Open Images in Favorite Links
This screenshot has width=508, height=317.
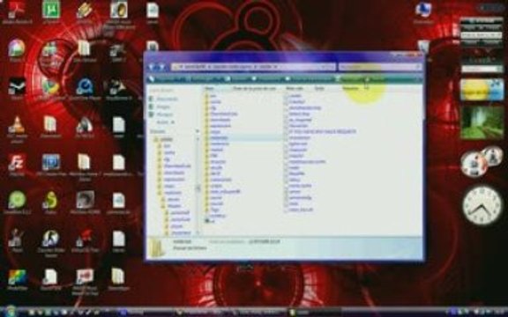161,107
